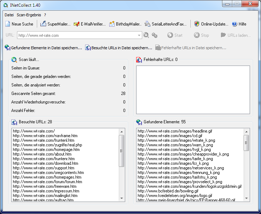This screenshot has width=261, height=214.
Task: Select http://www.wt-rate.com/support.htm entry
Action: [x=44, y=168]
